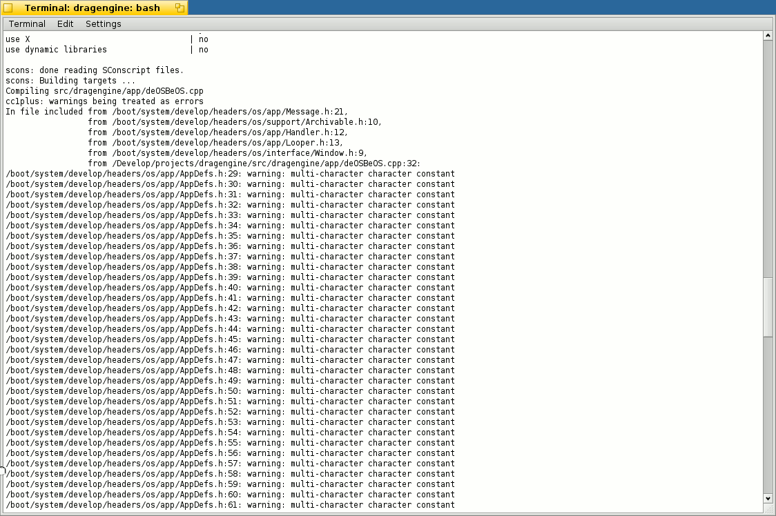This screenshot has width=776, height=516.
Task: Click the AppDefs.h:41 warning line
Action: tap(230, 298)
